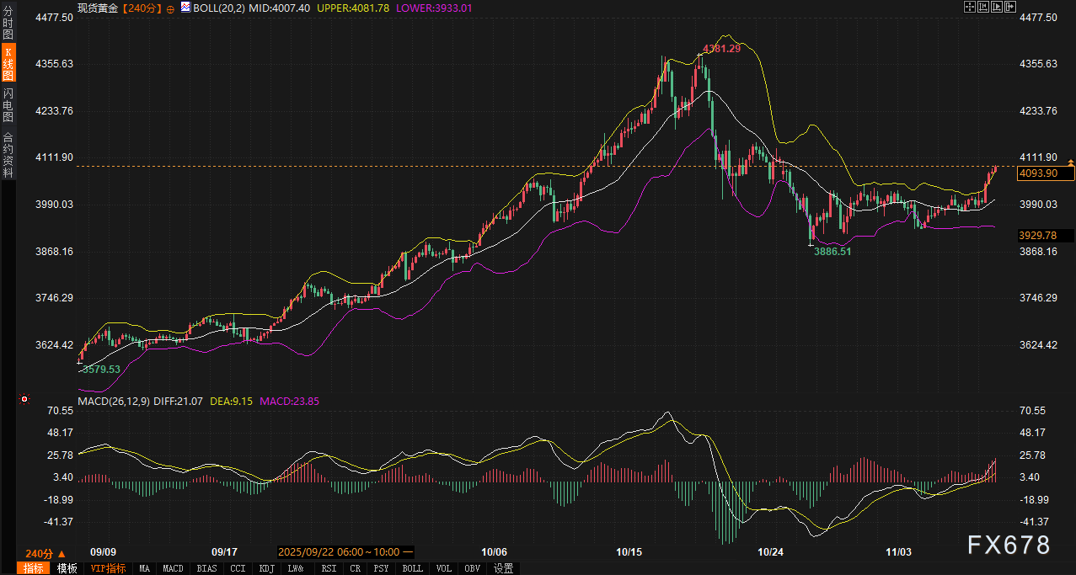Switch to the 分时图 side tab
This screenshot has height=575, width=1076.
pyautogui.click(x=8, y=23)
